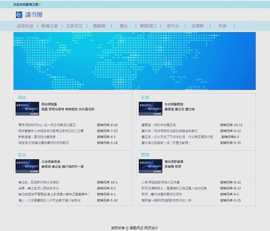
Task: Open the 北崇 article dated 封神元年-6-1
Action: [54, 194]
